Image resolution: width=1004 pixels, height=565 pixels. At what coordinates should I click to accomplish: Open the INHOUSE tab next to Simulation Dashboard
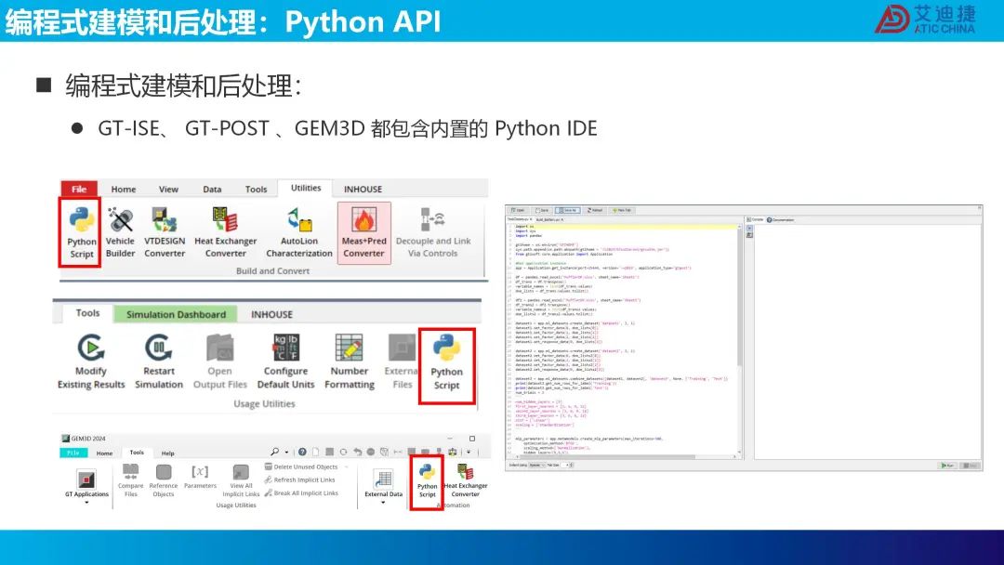(x=271, y=314)
